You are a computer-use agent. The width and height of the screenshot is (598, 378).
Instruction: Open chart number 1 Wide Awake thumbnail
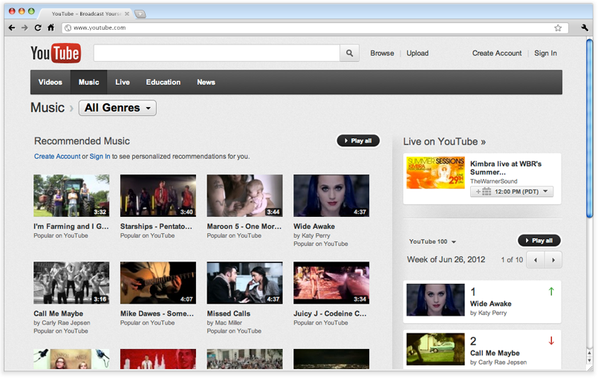(x=435, y=300)
